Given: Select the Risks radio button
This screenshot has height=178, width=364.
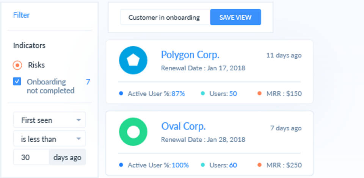Looking at the screenshot, I should [17, 65].
